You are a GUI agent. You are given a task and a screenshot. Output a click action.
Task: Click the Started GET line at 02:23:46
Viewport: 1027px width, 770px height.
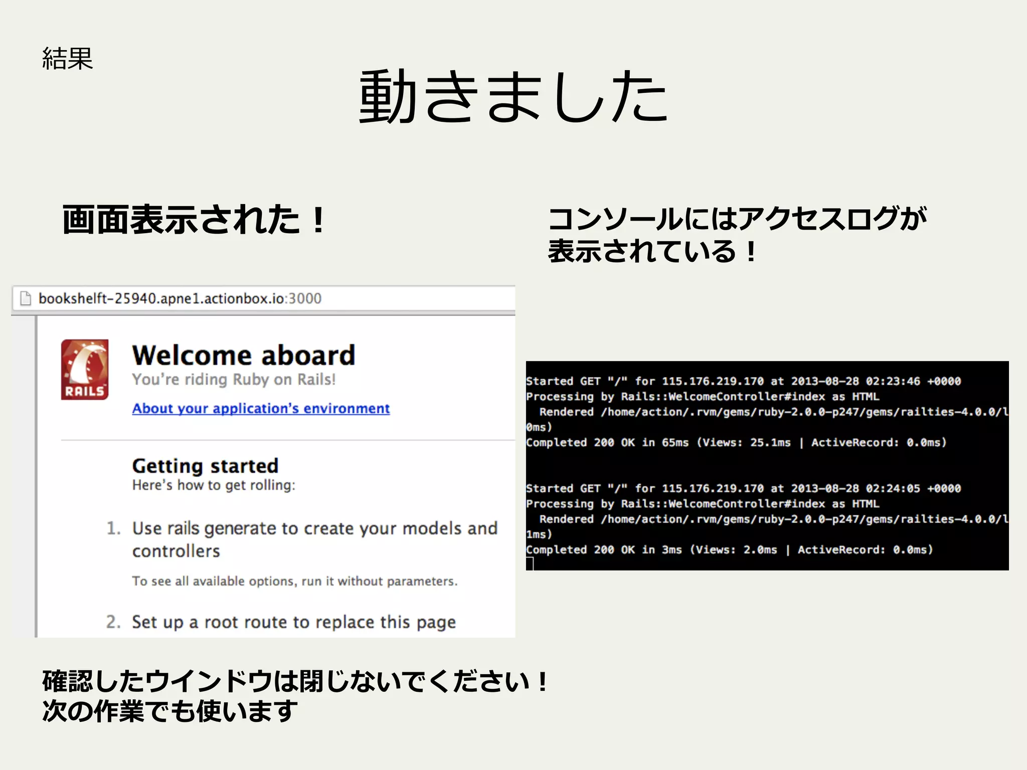[743, 381]
